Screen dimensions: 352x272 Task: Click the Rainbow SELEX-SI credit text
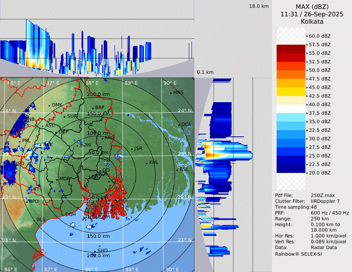pos(298,254)
